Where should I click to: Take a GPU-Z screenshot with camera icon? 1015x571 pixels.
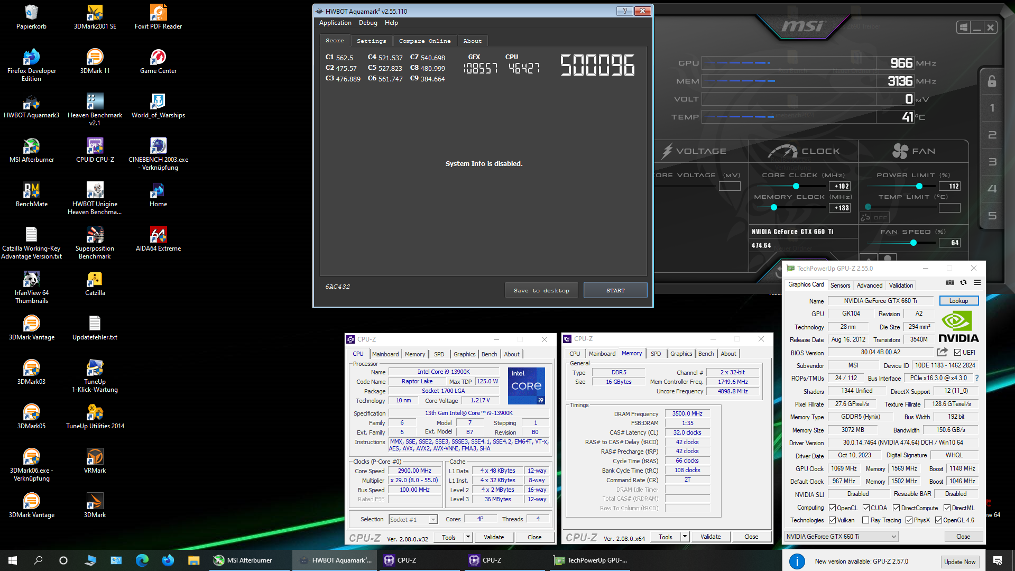coord(950,283)
